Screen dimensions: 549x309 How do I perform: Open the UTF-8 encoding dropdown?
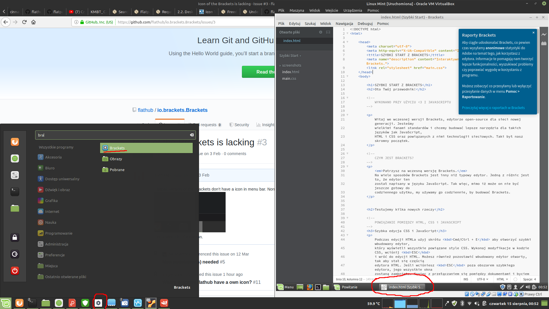click(x=482, y=279)
